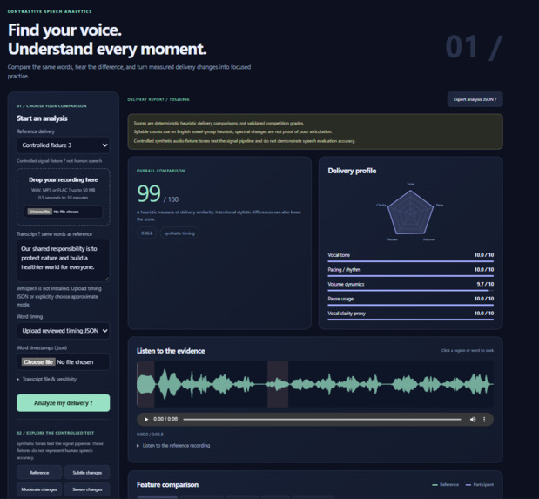The height and width of the screenshot is (499, 539).
Task: Click the delivery profile radar chart
Action: pyautogui.click(x=410, y=212)
